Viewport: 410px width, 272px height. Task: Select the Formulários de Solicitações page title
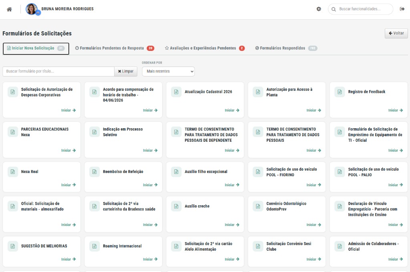[x=37, y=34]
